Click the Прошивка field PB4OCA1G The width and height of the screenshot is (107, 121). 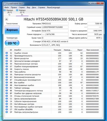click(x=55, y=24)
